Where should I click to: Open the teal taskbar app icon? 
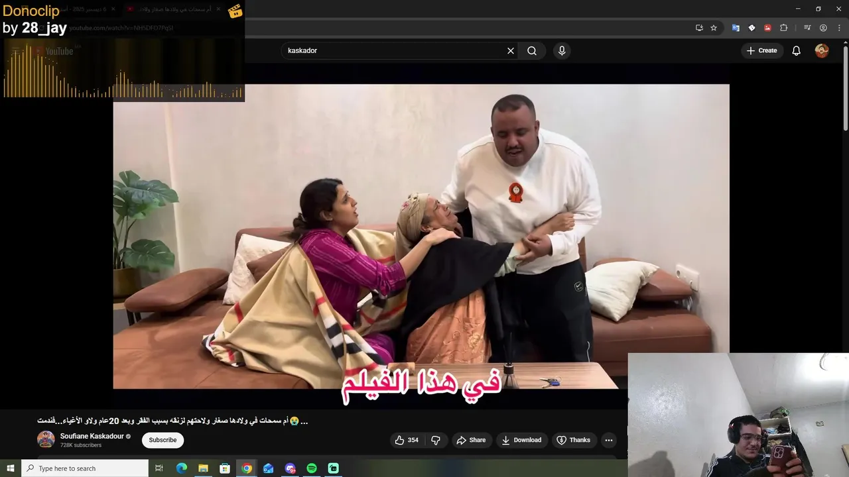coord(334,468)
